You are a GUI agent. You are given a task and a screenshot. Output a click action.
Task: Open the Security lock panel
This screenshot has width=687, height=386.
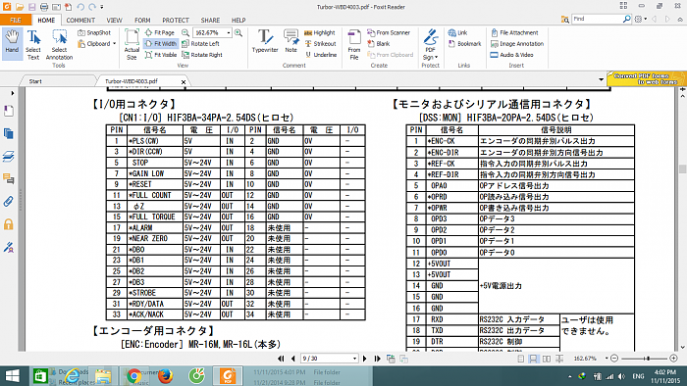click(x=8, y=224)
